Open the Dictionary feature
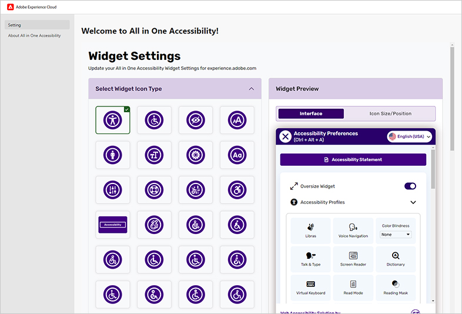Viewport: 462px width, 314px height. pos(396,259)
